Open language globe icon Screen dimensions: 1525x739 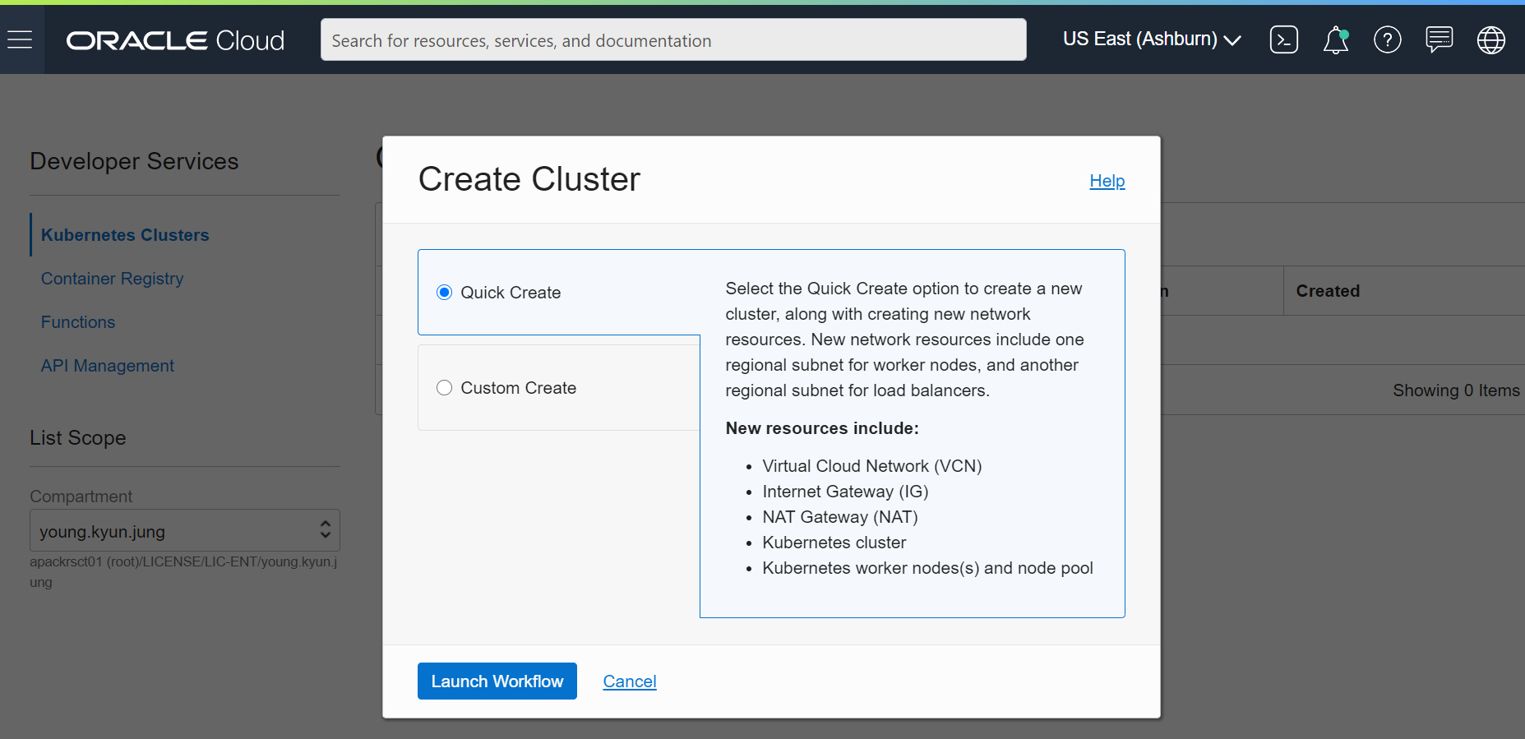pos(1491,39)
